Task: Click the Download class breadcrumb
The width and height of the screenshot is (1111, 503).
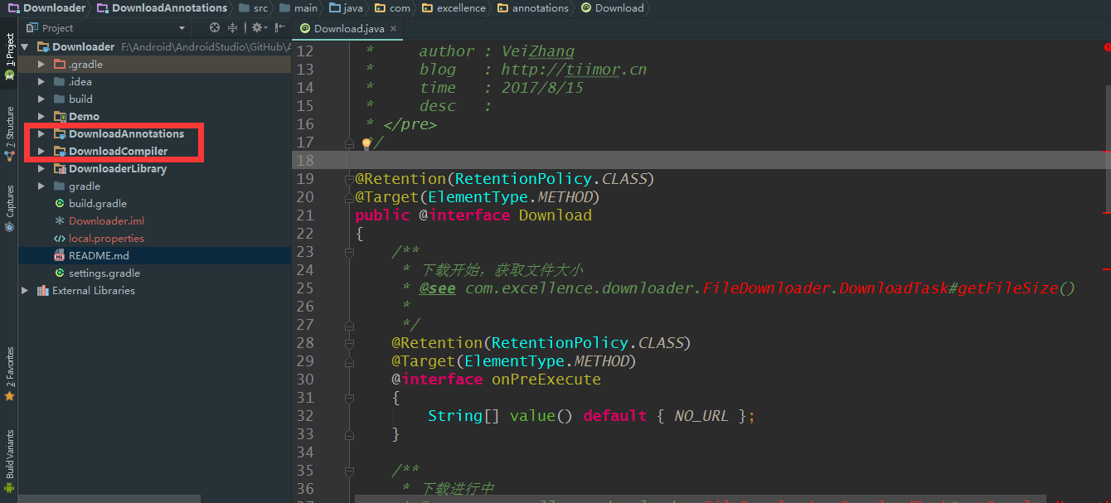Action: pos(613,7)
